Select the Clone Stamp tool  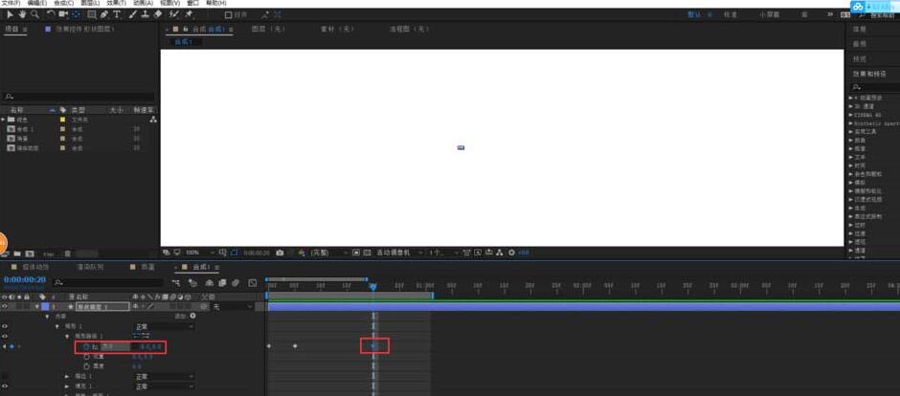[146, 13]
